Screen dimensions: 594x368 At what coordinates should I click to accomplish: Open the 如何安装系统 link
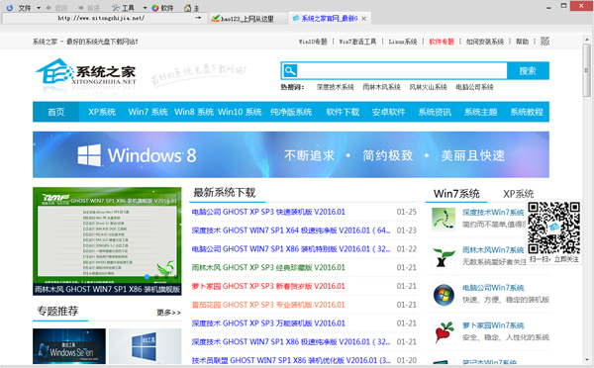(485, 42)
